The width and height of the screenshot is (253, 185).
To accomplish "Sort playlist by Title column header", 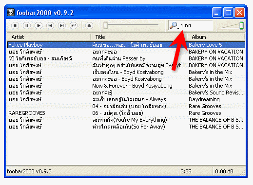I will tap(139, 37).
